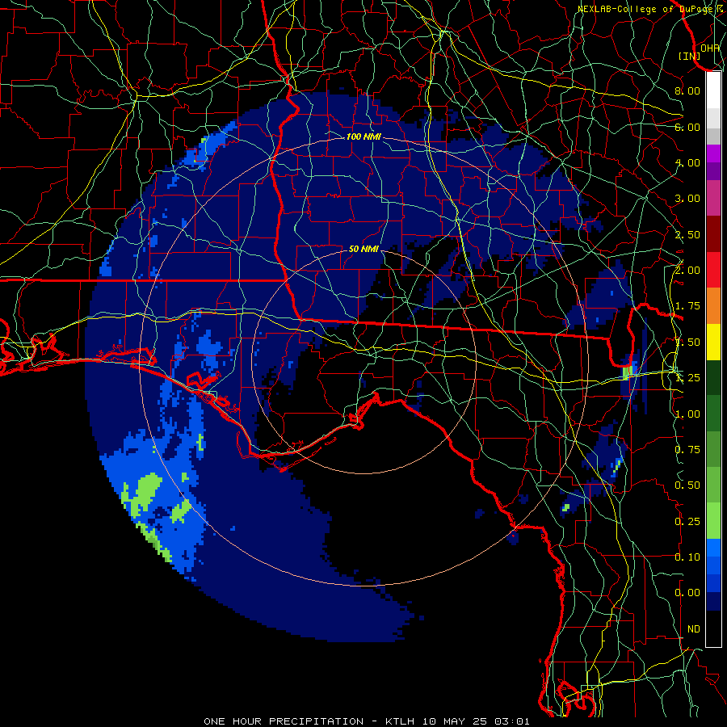Click the ND scale label text

pyautogui.click(x=694, y=629)
